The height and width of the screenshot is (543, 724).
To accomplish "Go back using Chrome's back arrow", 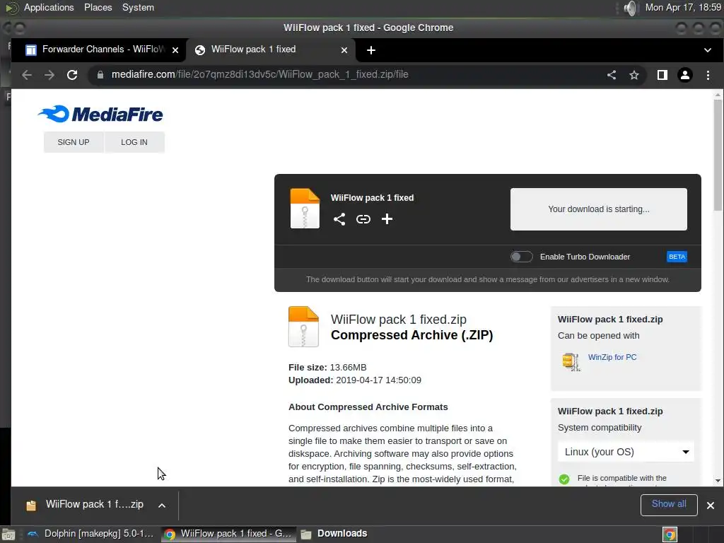I will 27,75.
